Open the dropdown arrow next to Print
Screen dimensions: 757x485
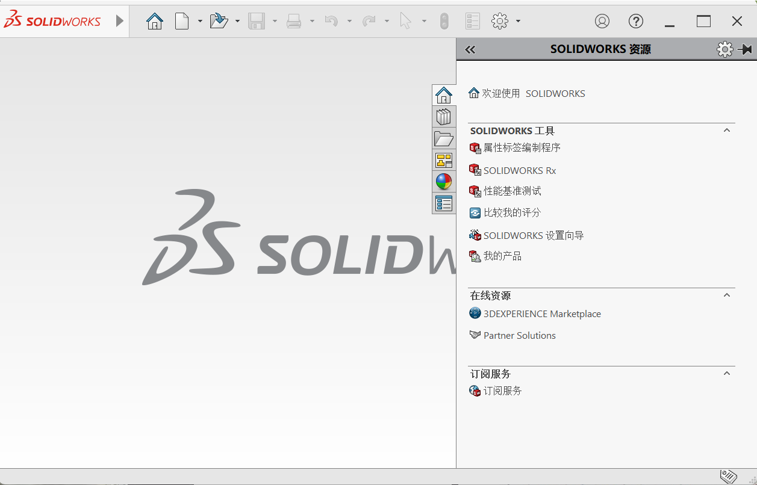(x=312, y=22)
